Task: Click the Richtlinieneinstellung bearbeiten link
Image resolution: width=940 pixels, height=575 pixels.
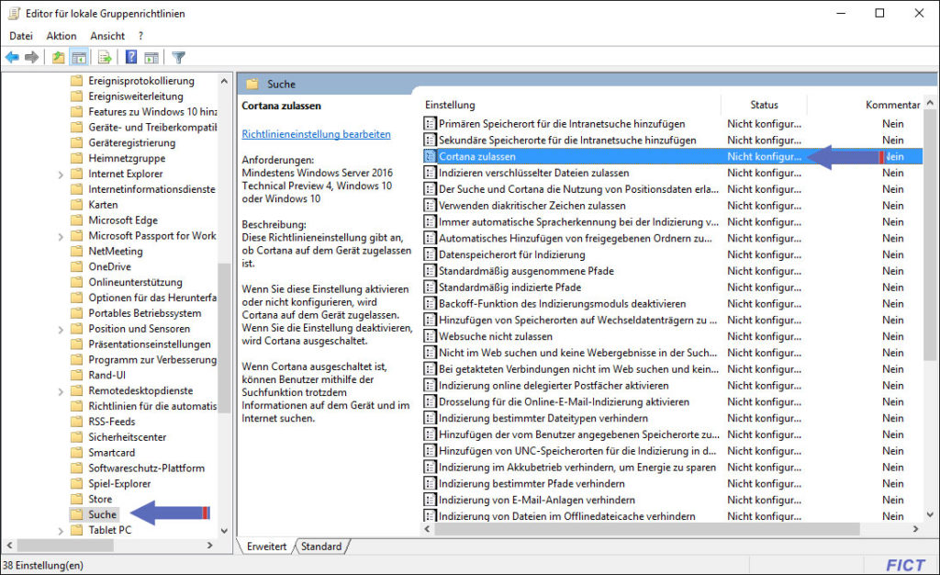Action: tap(316, 134)
